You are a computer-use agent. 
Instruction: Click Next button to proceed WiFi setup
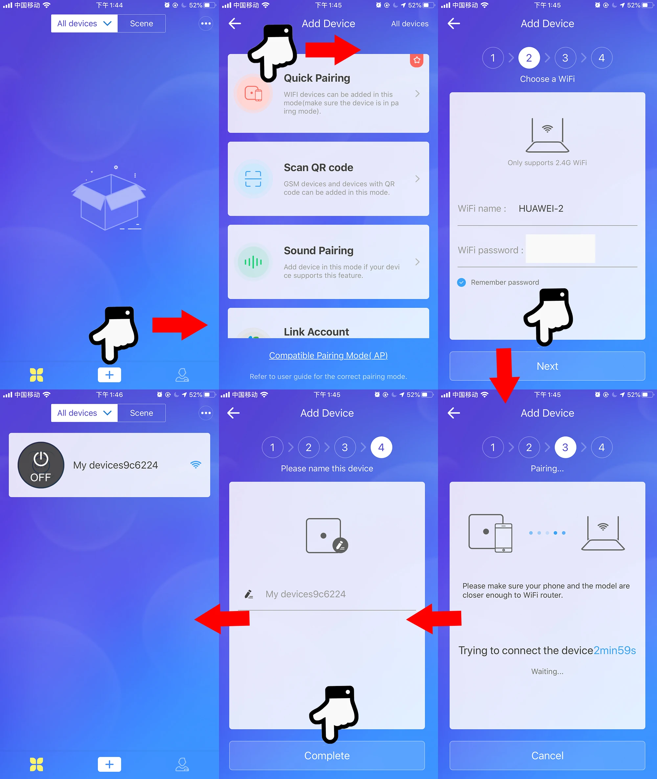(x=548, y=366)
